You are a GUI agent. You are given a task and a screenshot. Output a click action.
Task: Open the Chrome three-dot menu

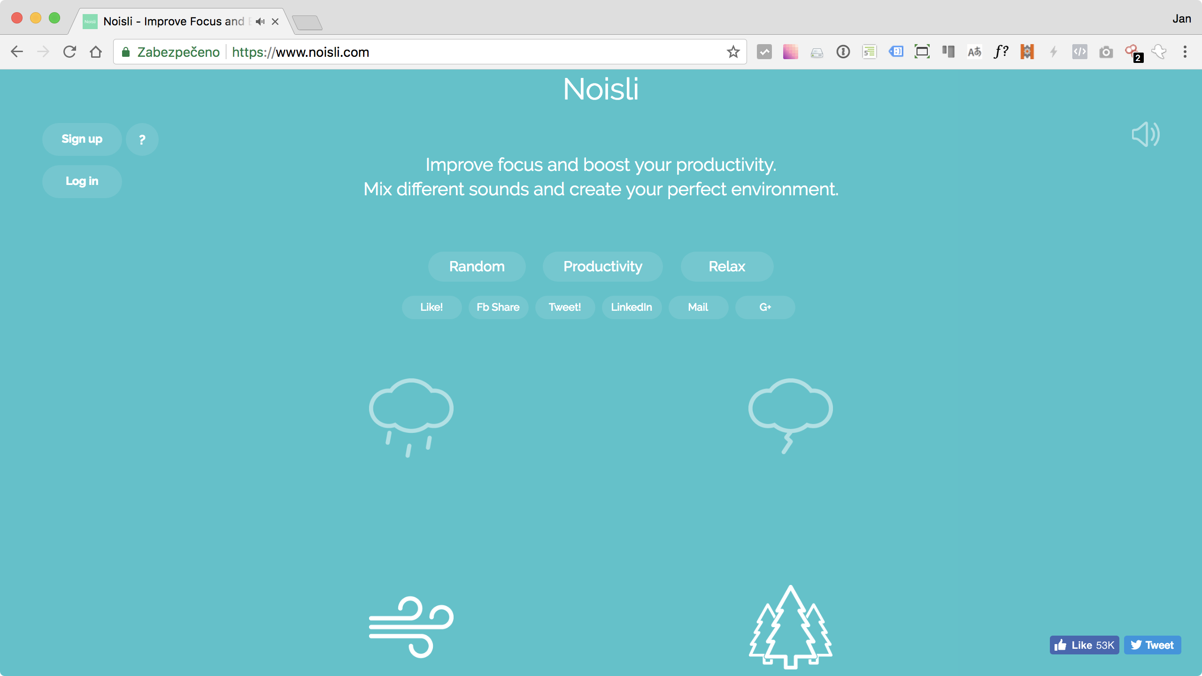coord(1185,52)
